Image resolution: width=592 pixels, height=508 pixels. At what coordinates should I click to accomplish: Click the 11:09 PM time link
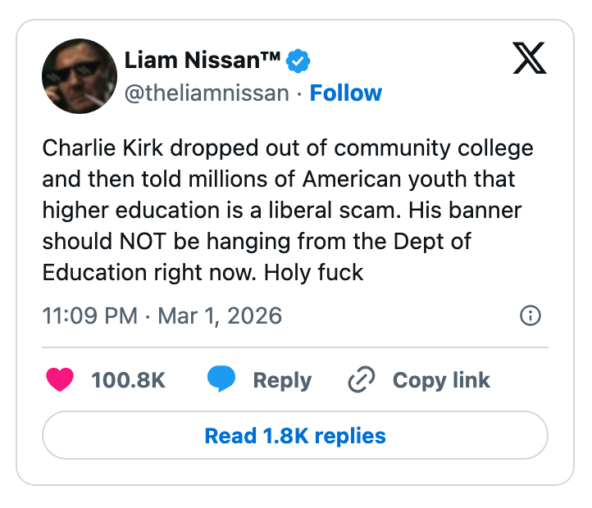point(89,315)
